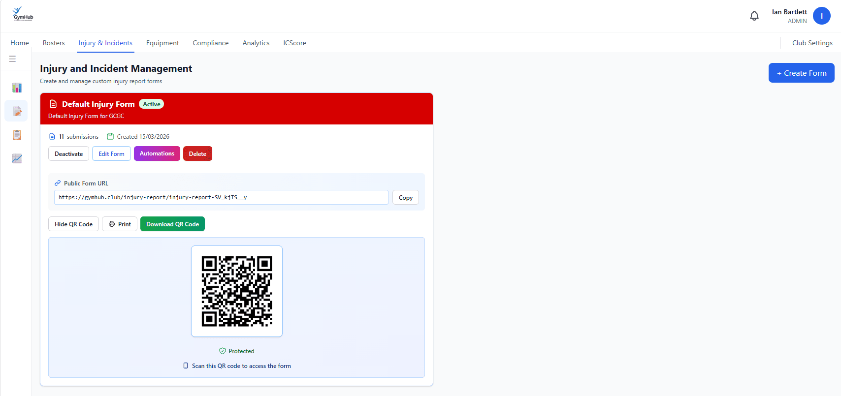Screen dimensions: 841x396
Task: Open the clipboard sidebar icon
Action: point(17,135)
